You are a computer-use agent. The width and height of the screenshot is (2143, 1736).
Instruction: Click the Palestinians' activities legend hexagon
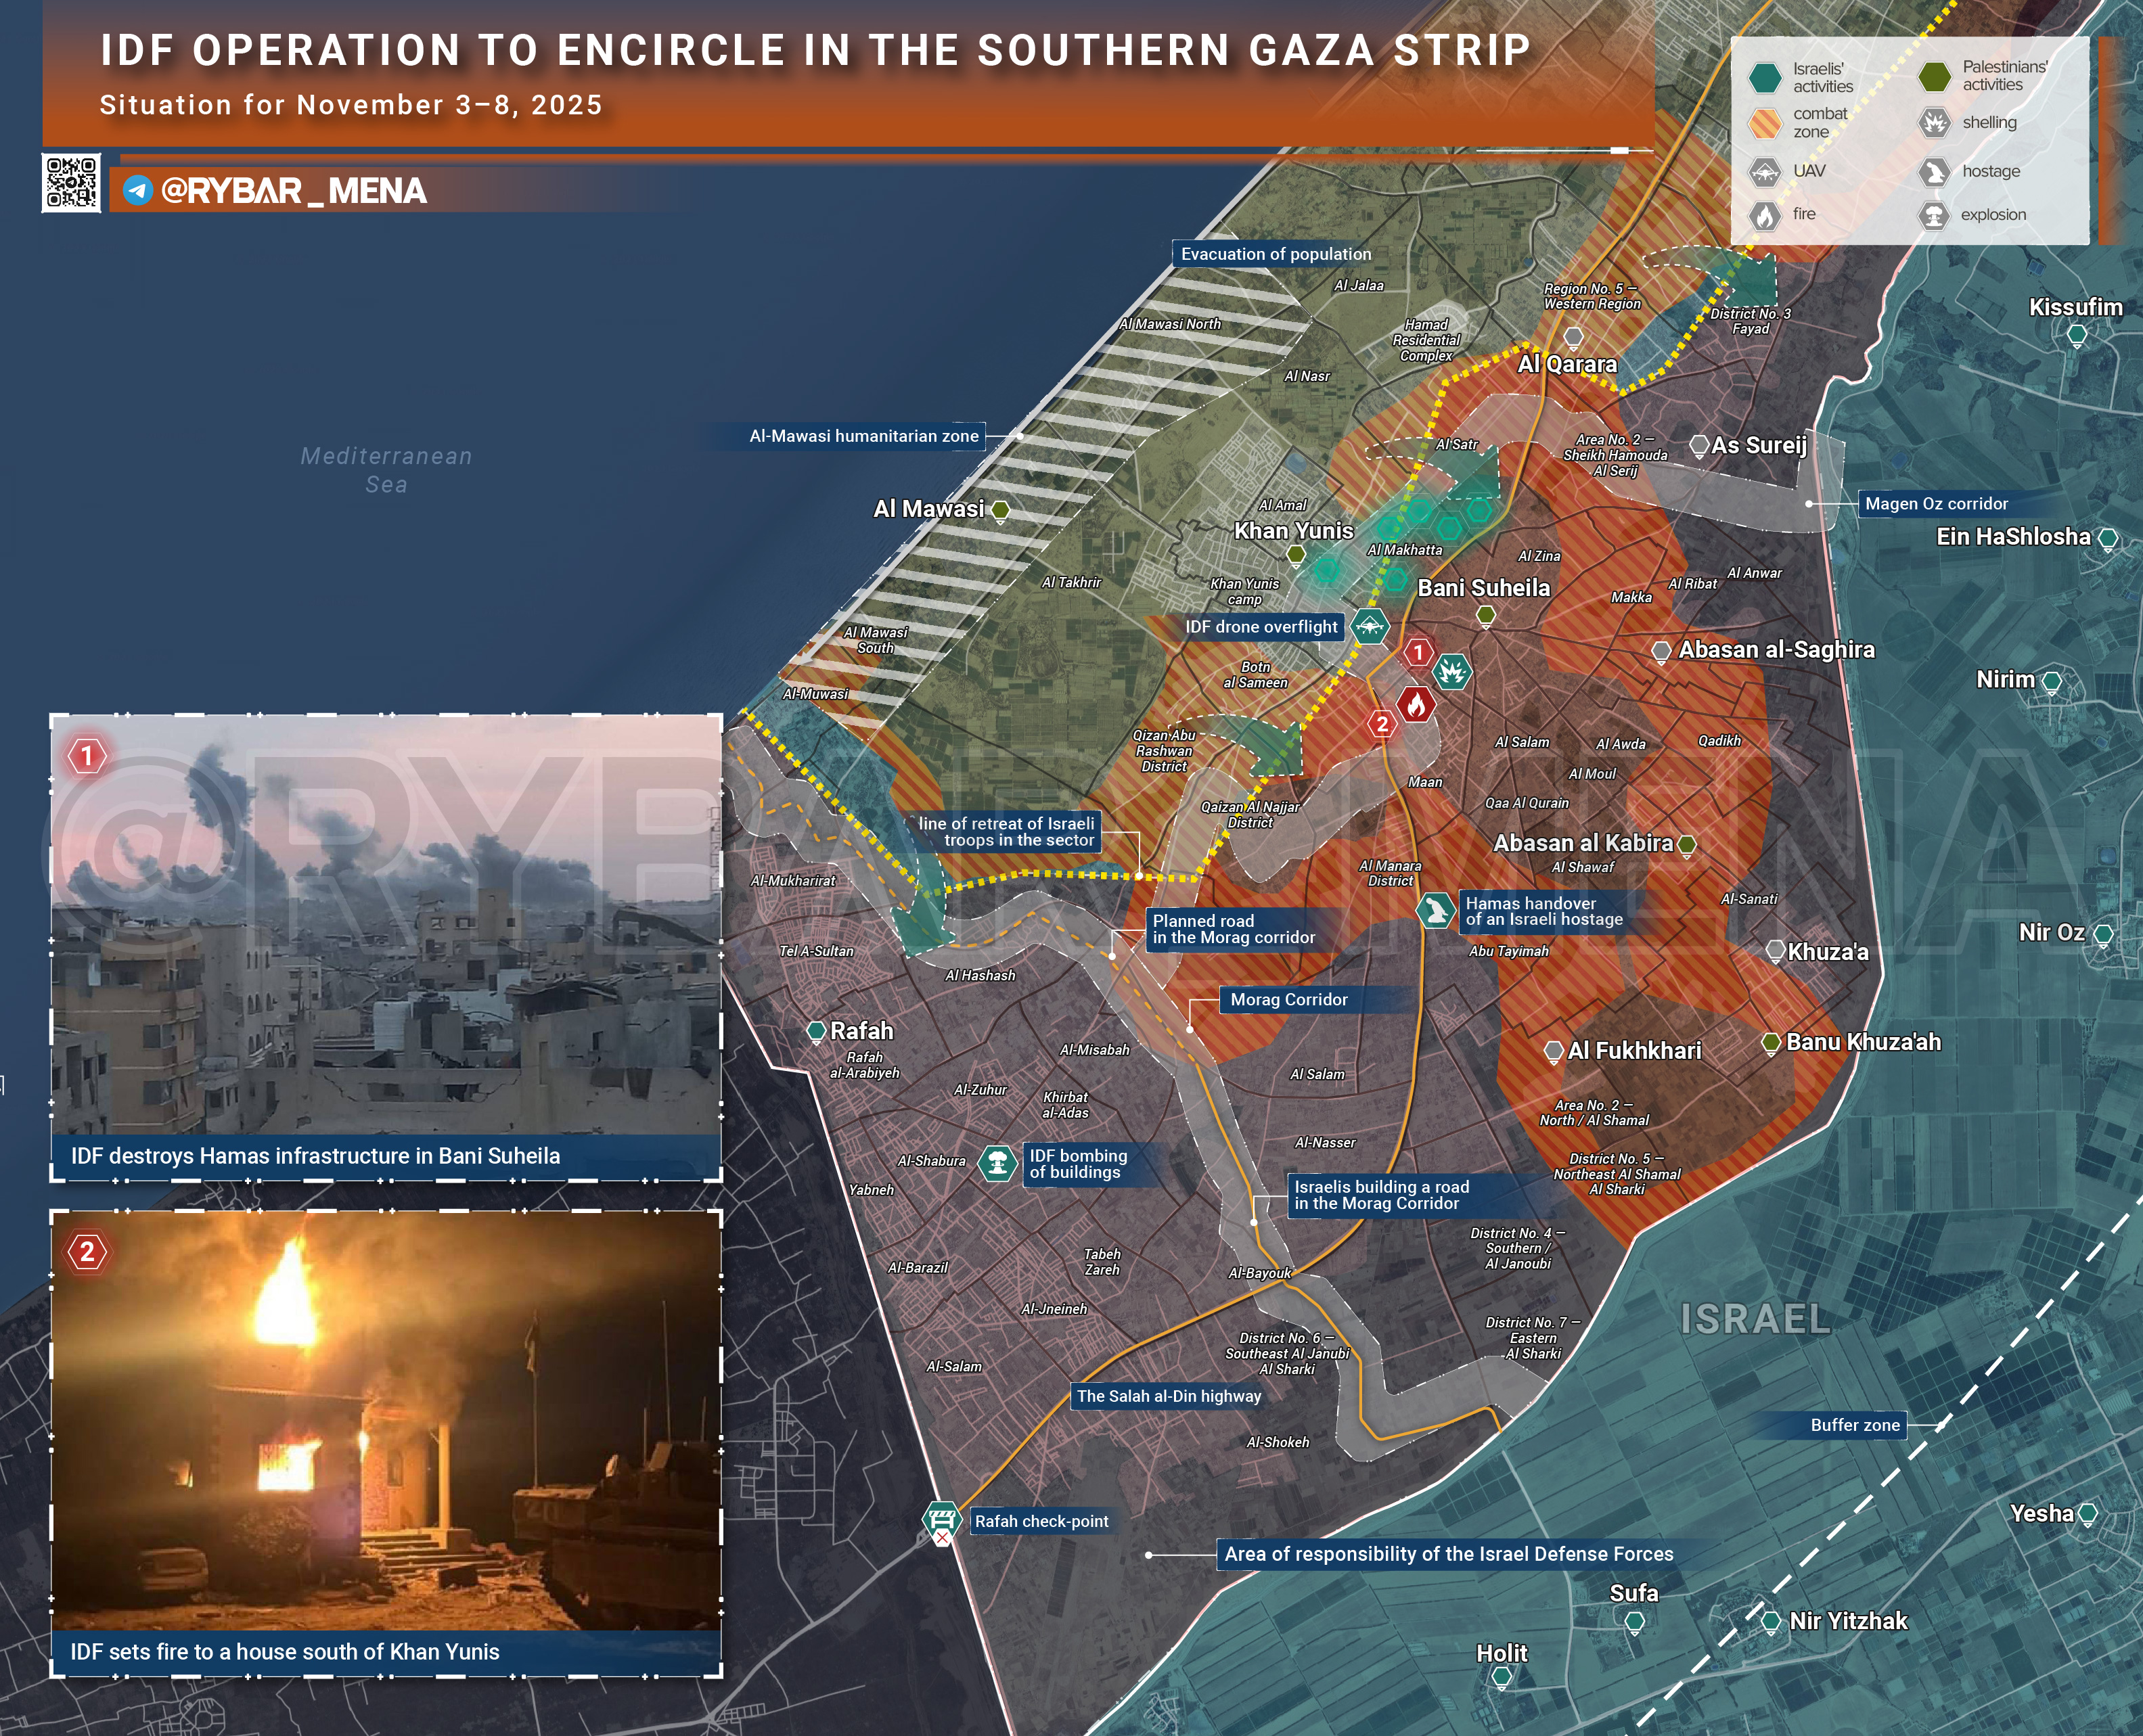click(1934, 76)
